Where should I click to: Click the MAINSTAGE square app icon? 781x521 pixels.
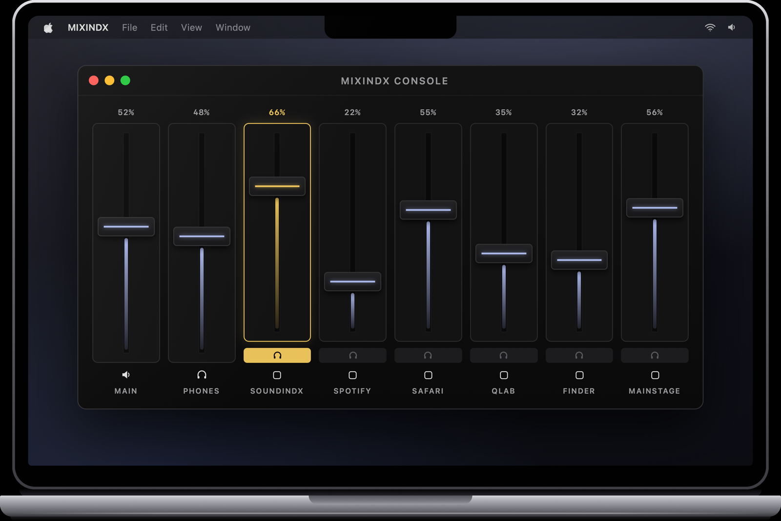click(x=655, y=375)
